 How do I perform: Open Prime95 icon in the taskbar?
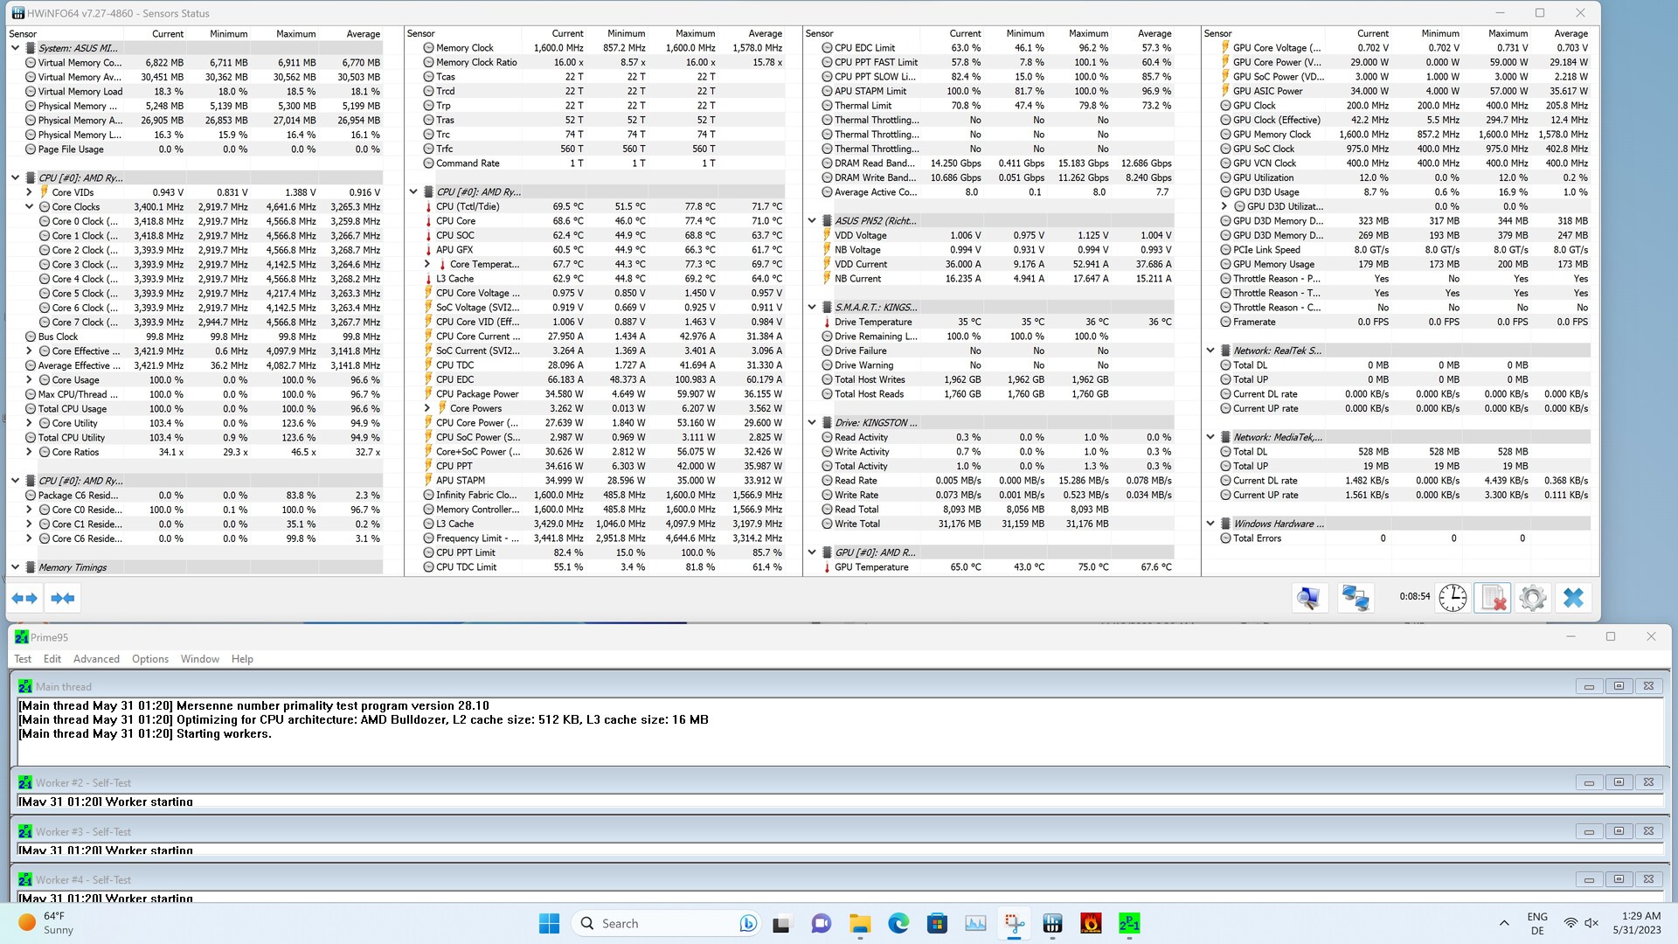1129,923
